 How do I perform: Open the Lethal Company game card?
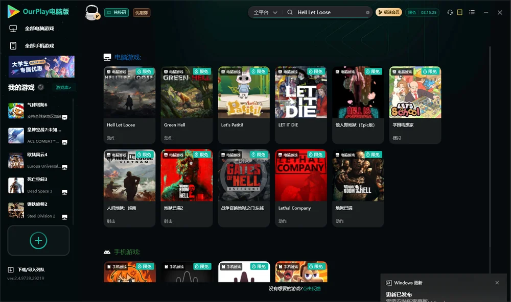(x=301, y=188)
